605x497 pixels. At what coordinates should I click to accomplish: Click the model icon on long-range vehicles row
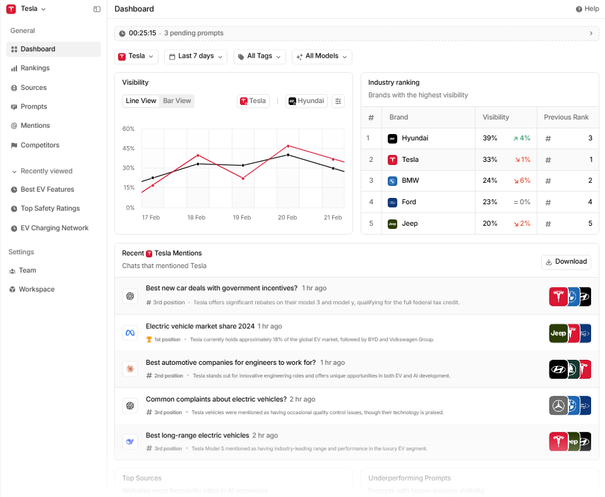pyautogui.click(x=130, y=442)
